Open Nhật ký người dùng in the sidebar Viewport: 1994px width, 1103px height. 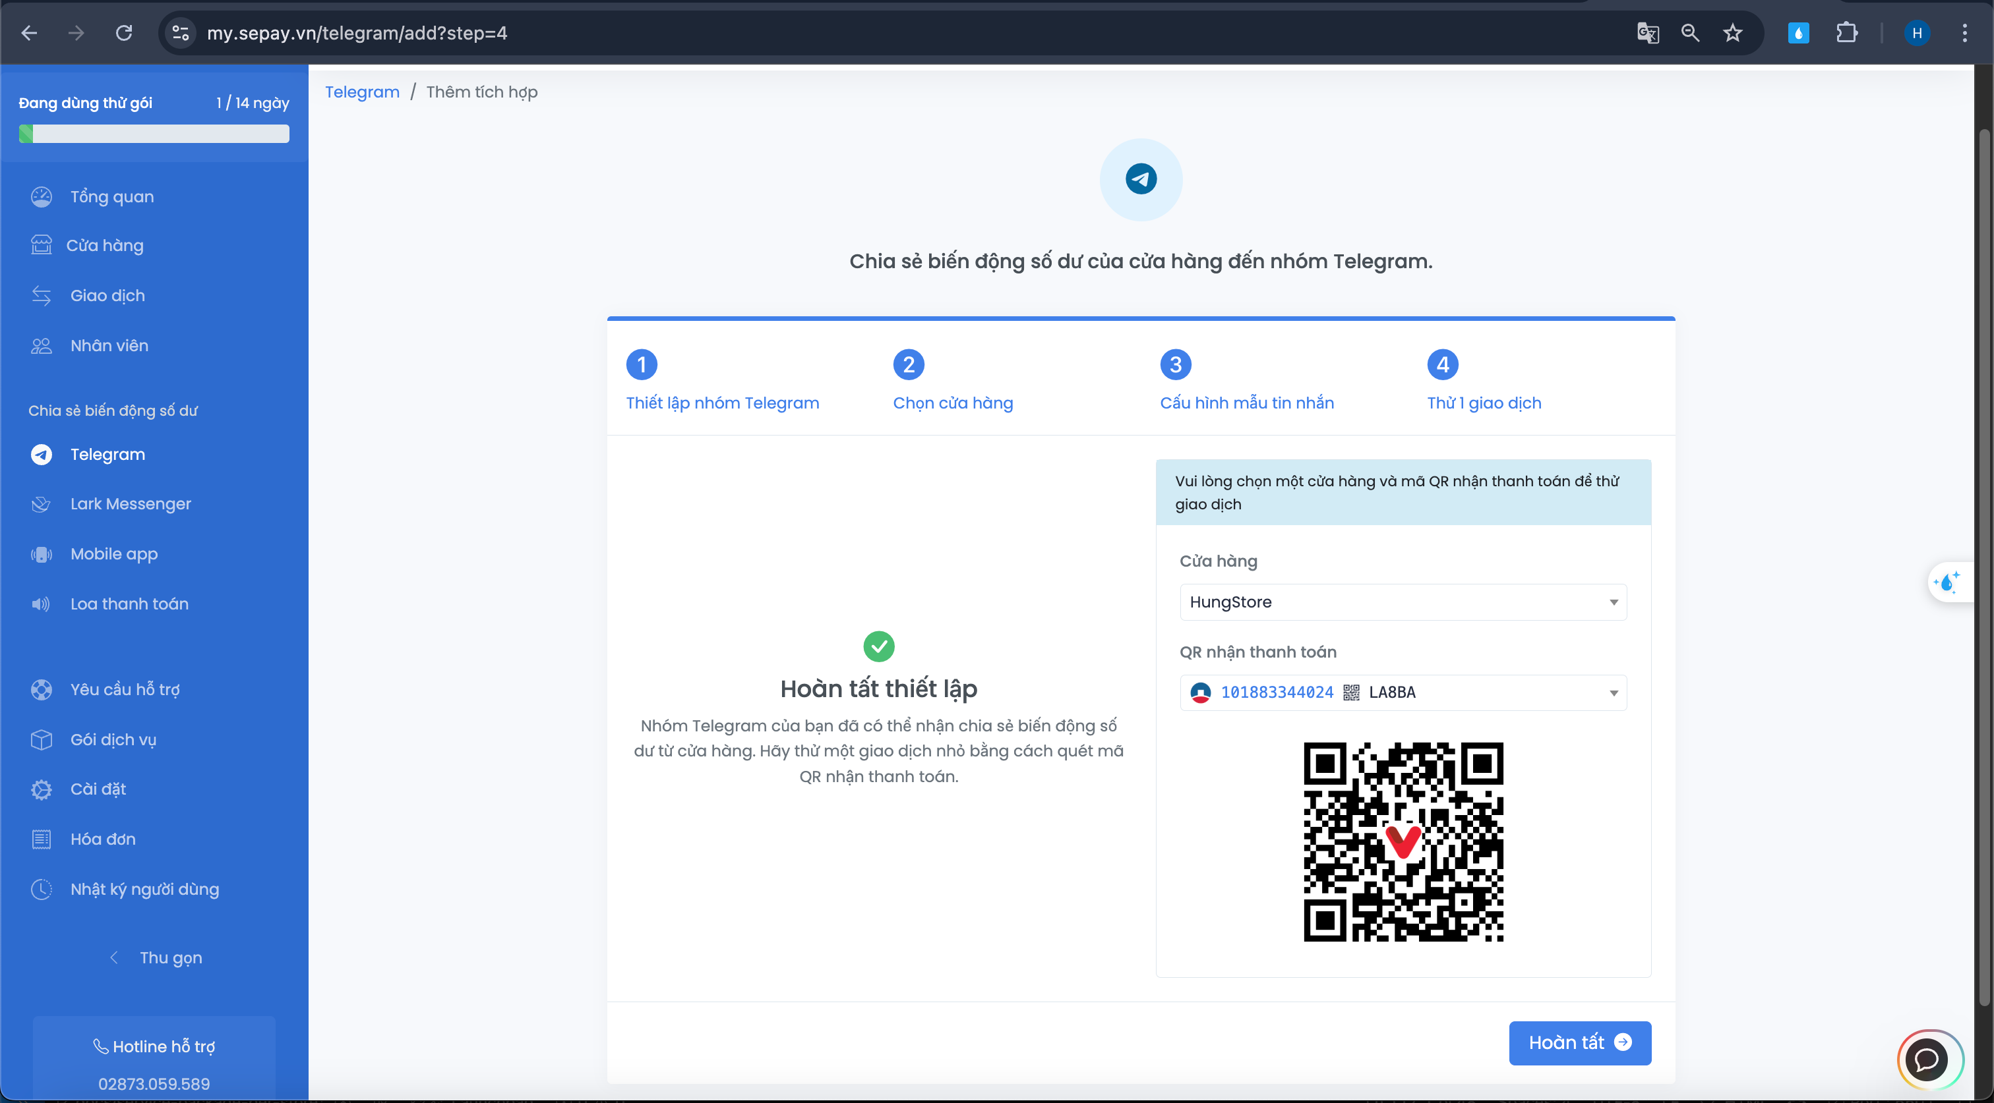[x=145, y=890]
